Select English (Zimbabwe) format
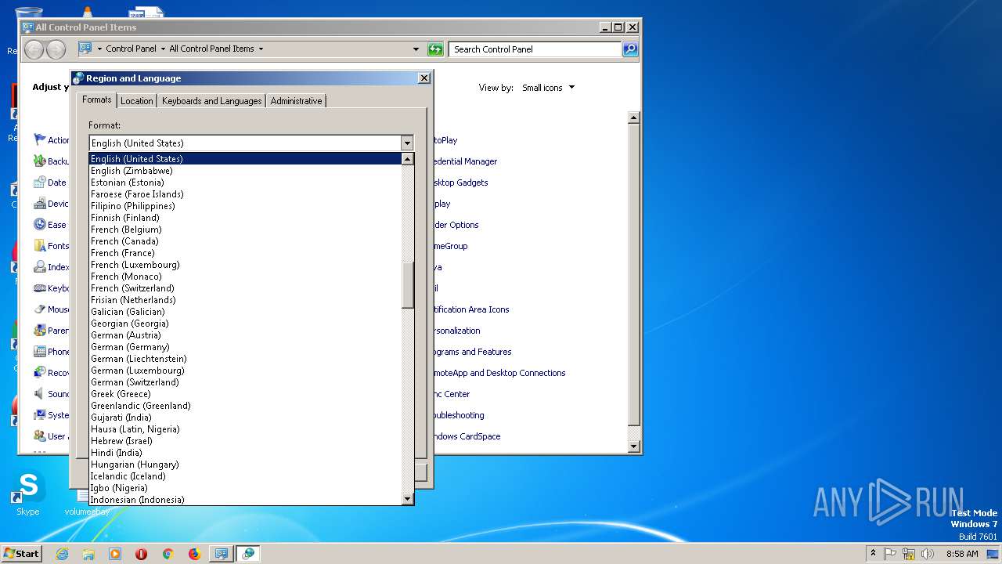The width and height of the screenshot is (1002, 564). (245, 171)
